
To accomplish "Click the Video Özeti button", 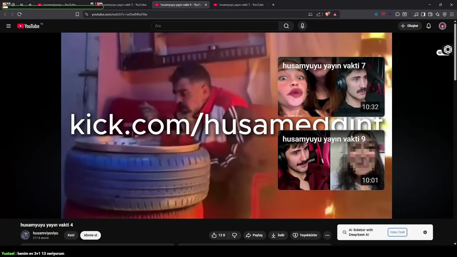I will (397, 232).
